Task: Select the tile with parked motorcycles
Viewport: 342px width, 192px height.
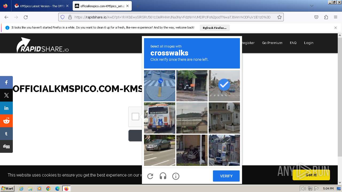Action: (192, 86)
